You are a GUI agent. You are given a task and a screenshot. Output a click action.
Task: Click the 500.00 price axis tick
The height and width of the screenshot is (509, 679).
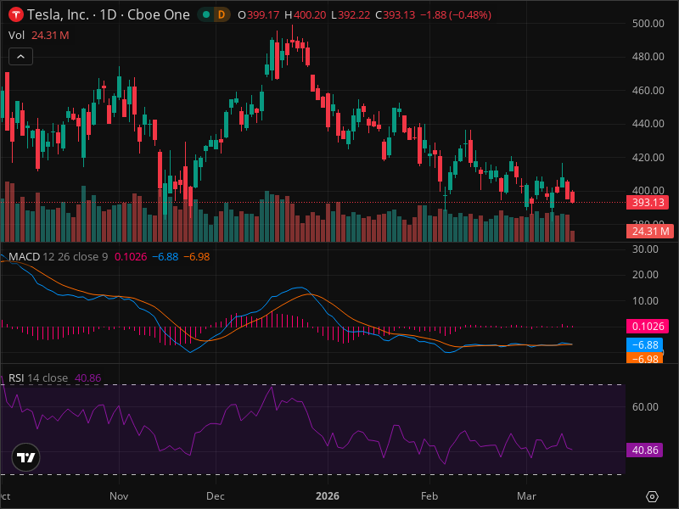648,24
